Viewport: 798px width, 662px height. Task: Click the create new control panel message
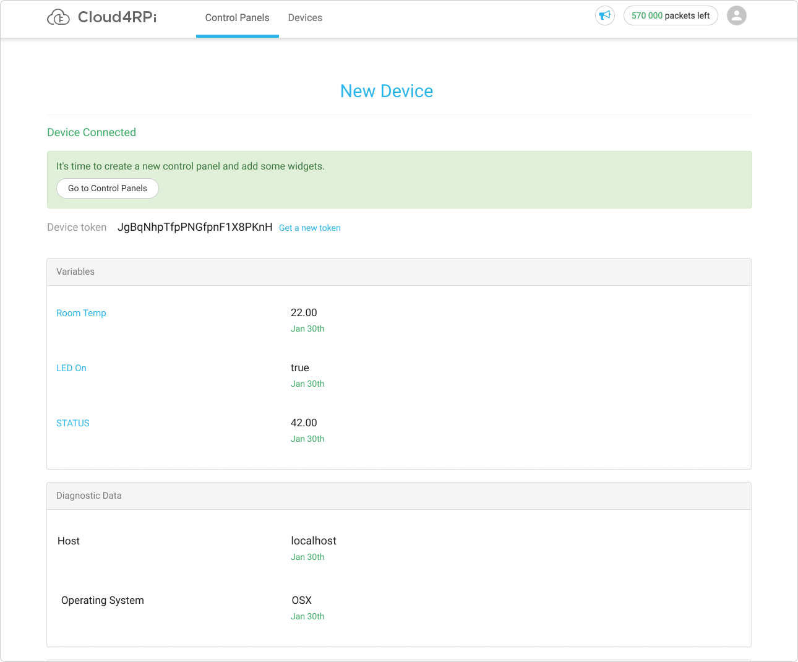coord(191,166)
